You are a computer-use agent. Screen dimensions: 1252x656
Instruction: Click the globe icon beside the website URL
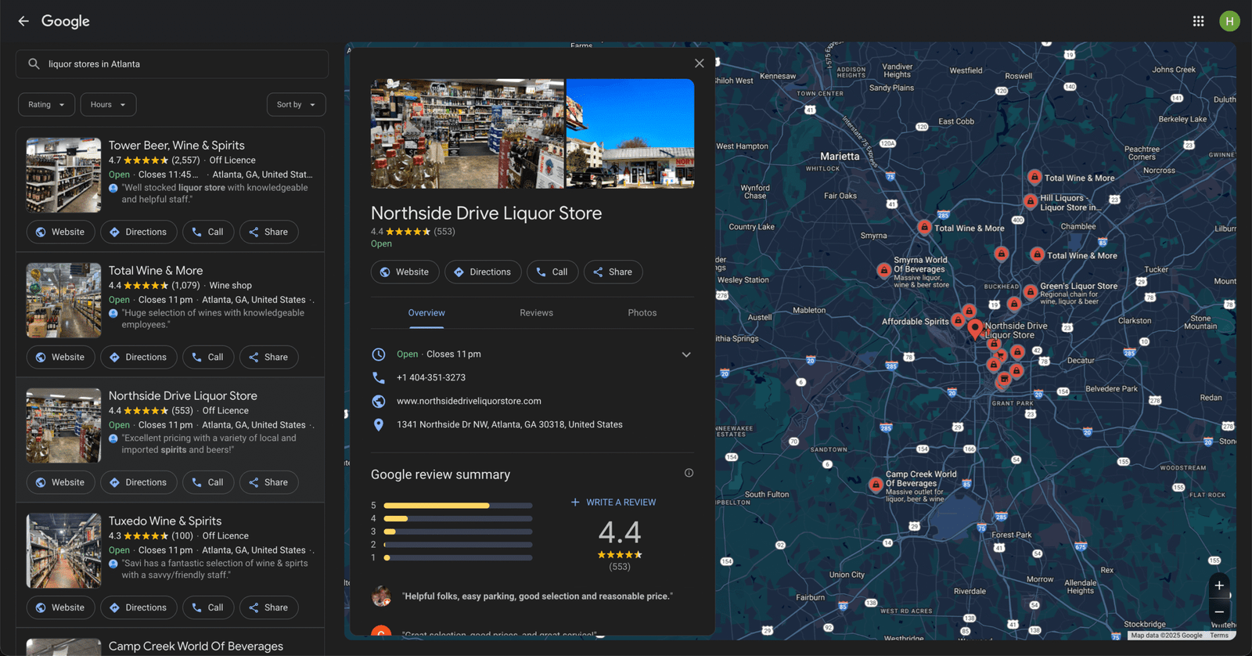point(379,401)
